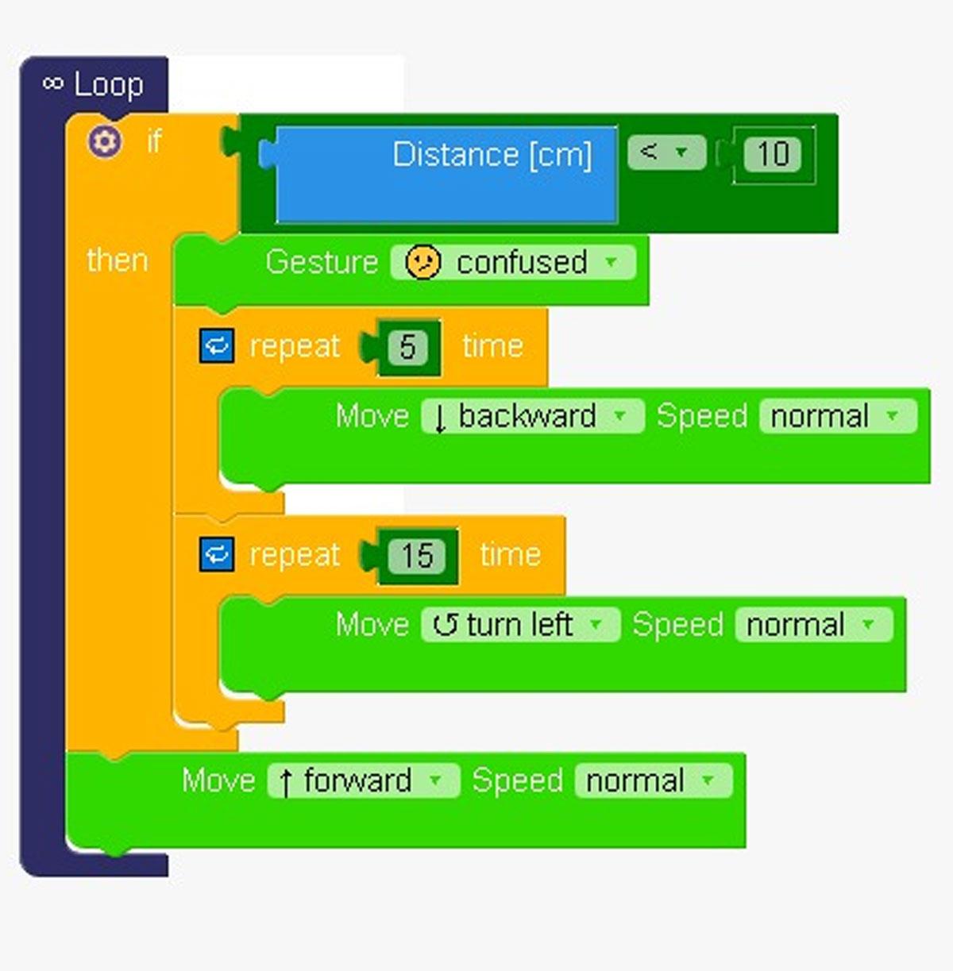This screenshot has width=953, height=971.
Task: Open the confused gesture dropdown
Action: click(x=610, y=263)
